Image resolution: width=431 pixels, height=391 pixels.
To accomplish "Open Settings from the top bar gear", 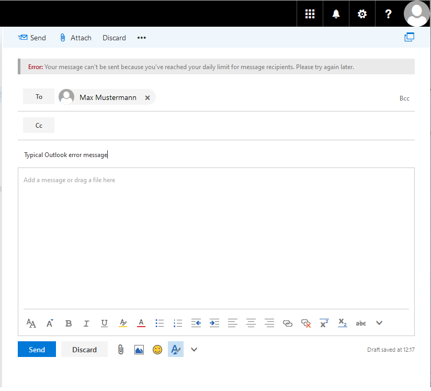I will coord(362,14).
